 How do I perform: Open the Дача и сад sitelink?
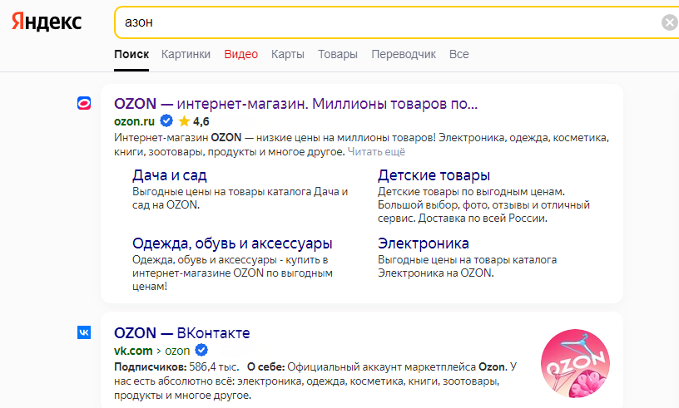(x=169, y=175)
